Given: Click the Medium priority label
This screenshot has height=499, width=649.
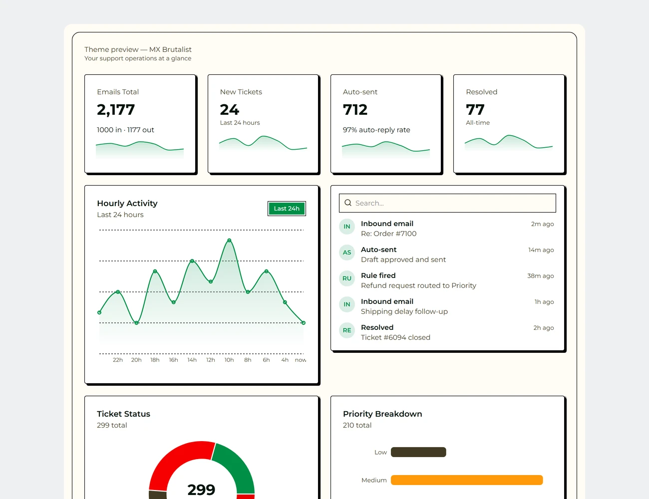Looking at the screenshot, I should pyautogui.click(x=374, y=480).
